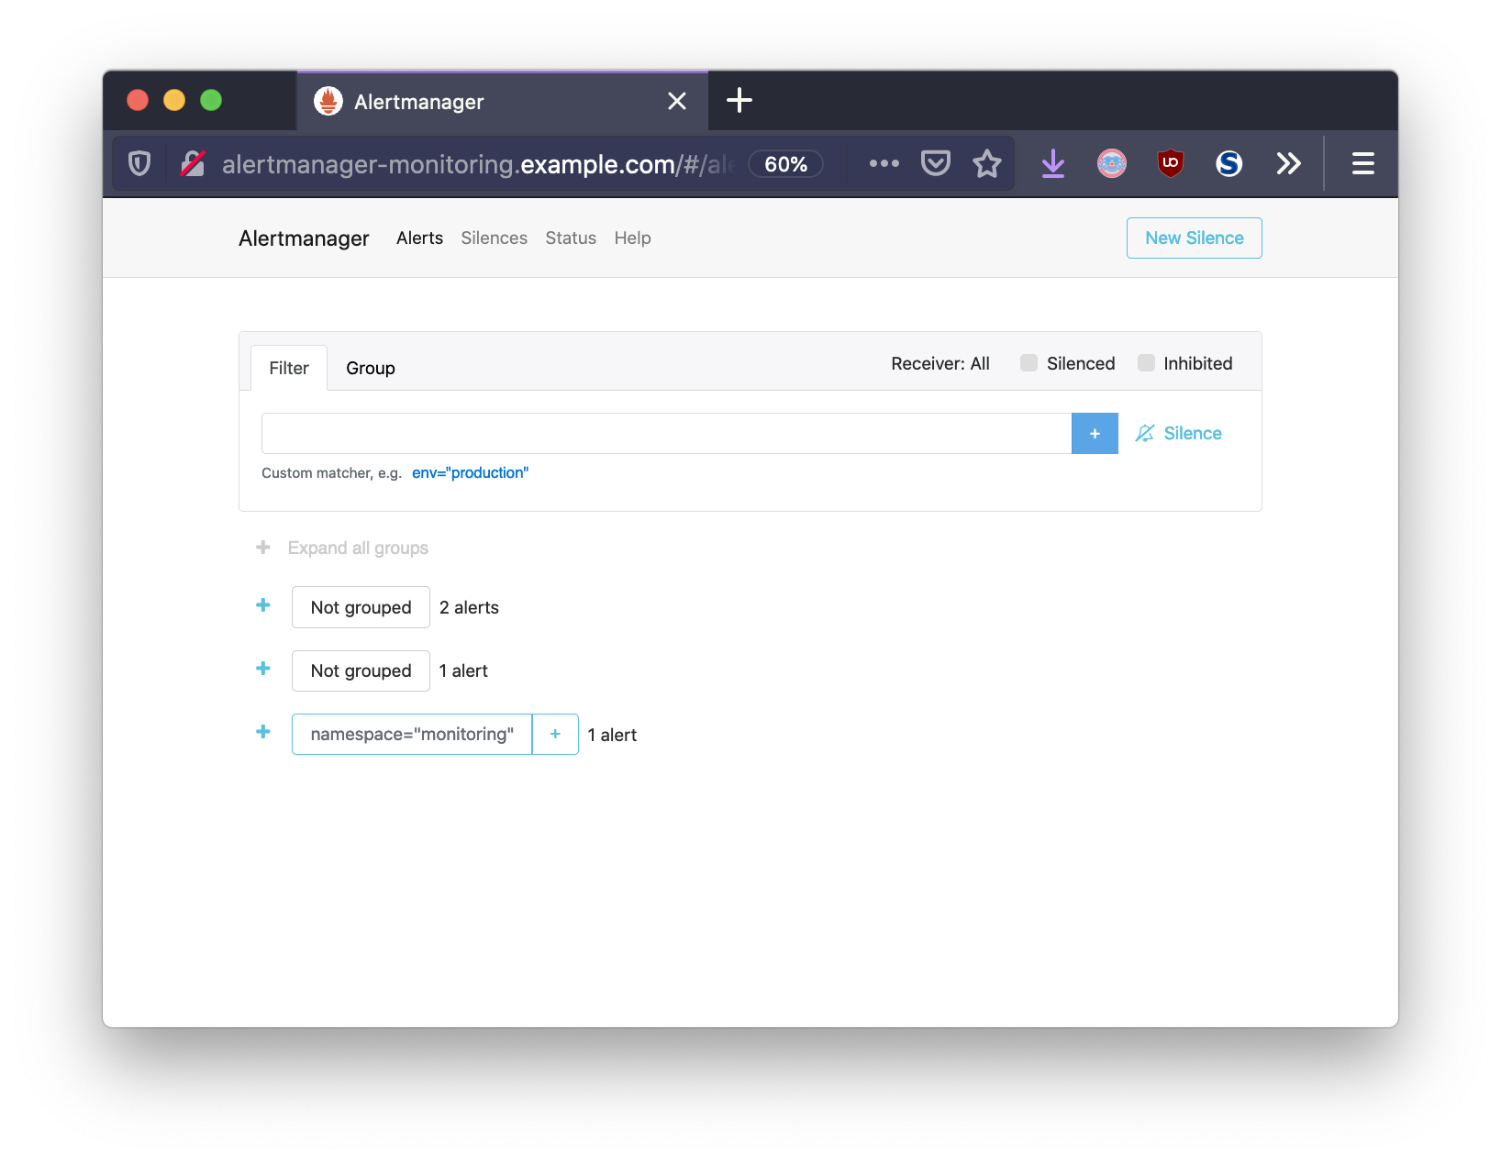Image resolution: width=1501 pixels, height=1163 pixels.
Task: Open the hamburger application menu
Action: click(x=1362, y=164)
